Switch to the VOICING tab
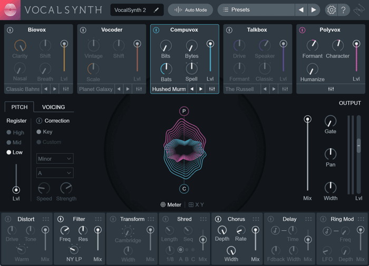Screen dimensions: 369x266 (x=53, y=107)
